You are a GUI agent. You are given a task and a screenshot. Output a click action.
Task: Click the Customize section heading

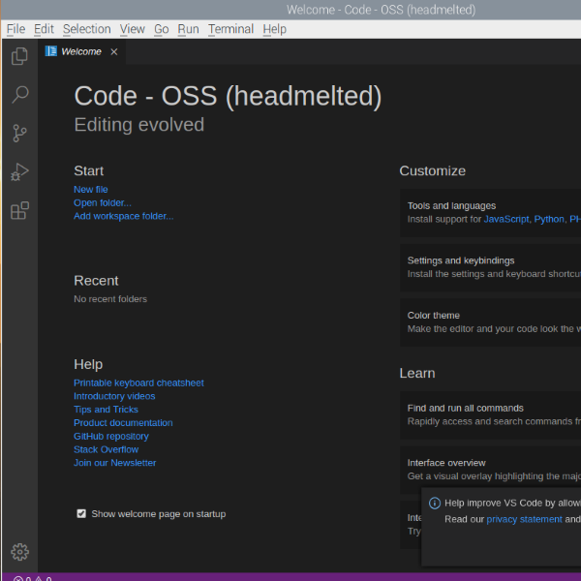[433, 170]
